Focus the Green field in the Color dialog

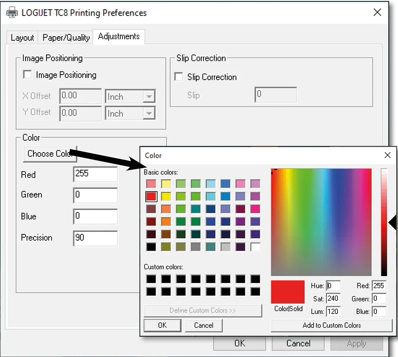tap(379, 298)
